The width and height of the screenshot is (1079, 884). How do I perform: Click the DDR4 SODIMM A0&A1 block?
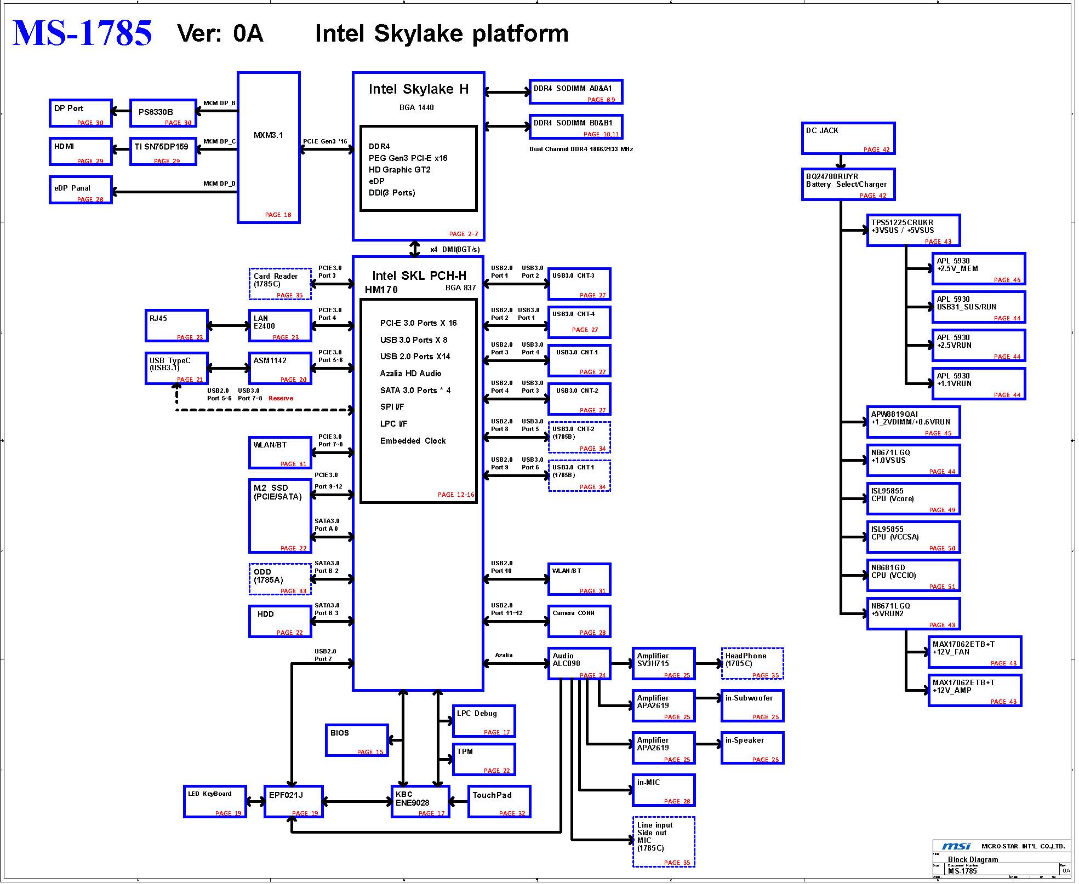tap(576, 91)
